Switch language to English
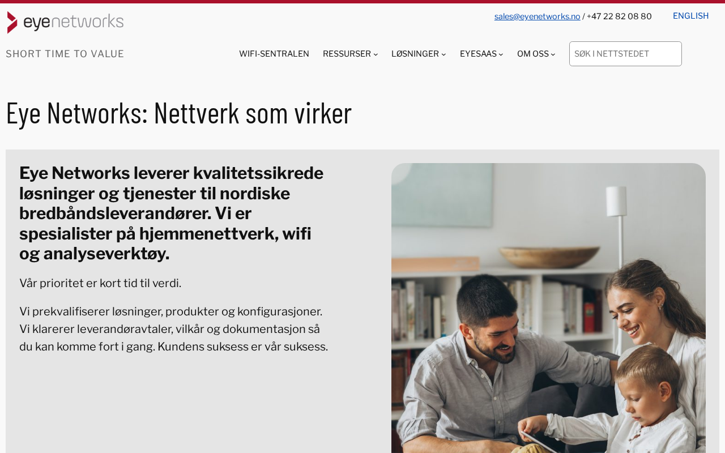This screenshot has width=725, height=453. [690, 16]
